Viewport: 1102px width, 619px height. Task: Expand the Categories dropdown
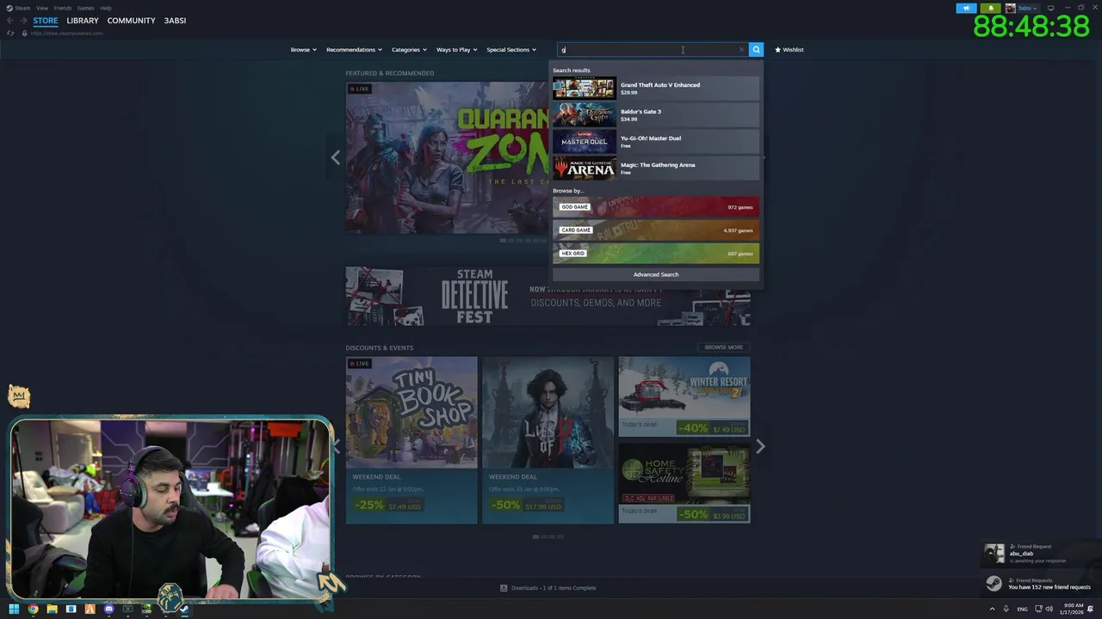click(409, 50)
